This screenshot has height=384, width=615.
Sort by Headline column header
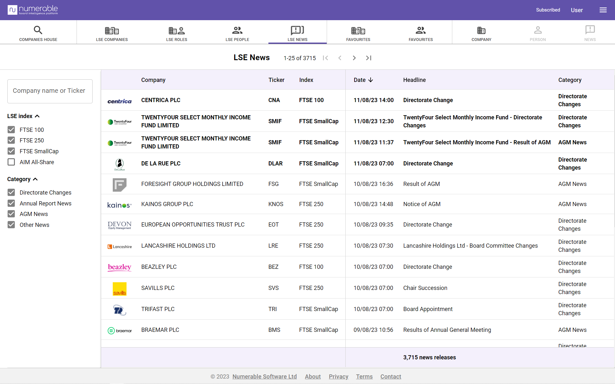pos(414,80)
